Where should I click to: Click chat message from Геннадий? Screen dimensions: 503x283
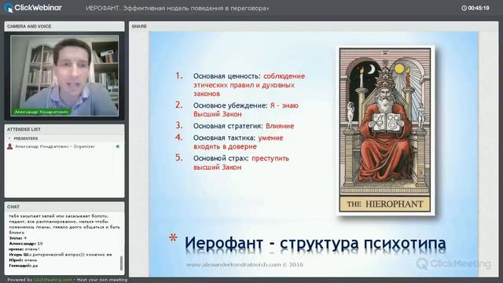coord(23,266)
